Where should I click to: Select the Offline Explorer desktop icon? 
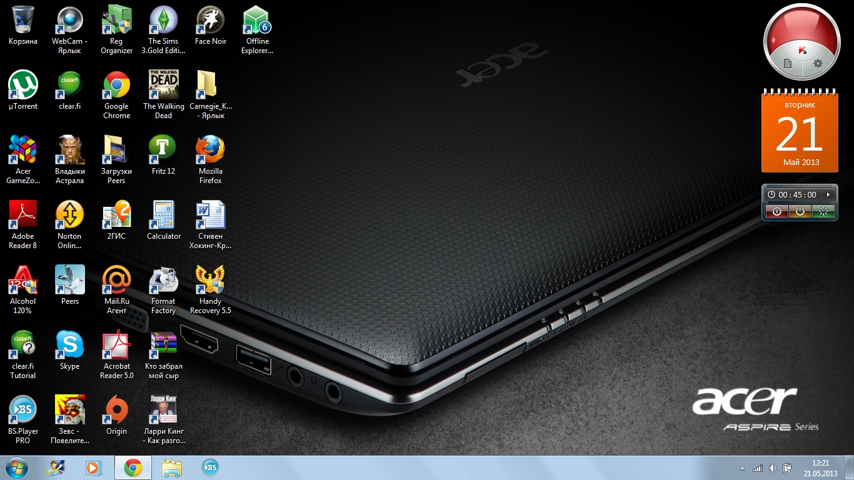point(258,30)
